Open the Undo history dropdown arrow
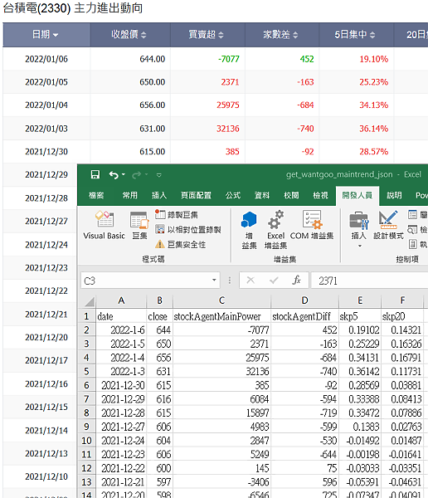The width and height of the screenshot is (428, 498). pos(124,174)
